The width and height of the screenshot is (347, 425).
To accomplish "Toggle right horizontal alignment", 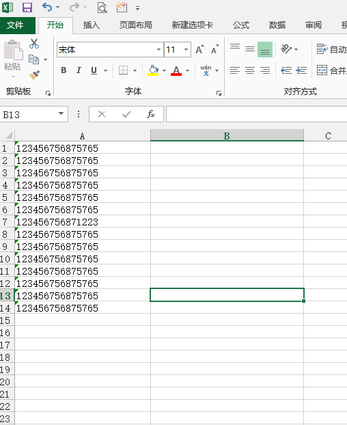I will point(265,70).
